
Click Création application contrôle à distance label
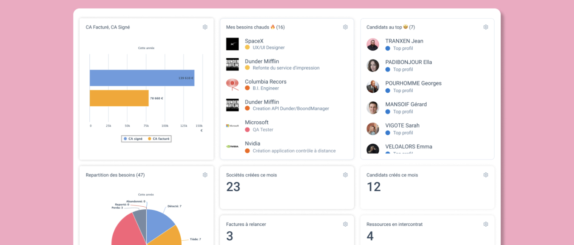294,151
